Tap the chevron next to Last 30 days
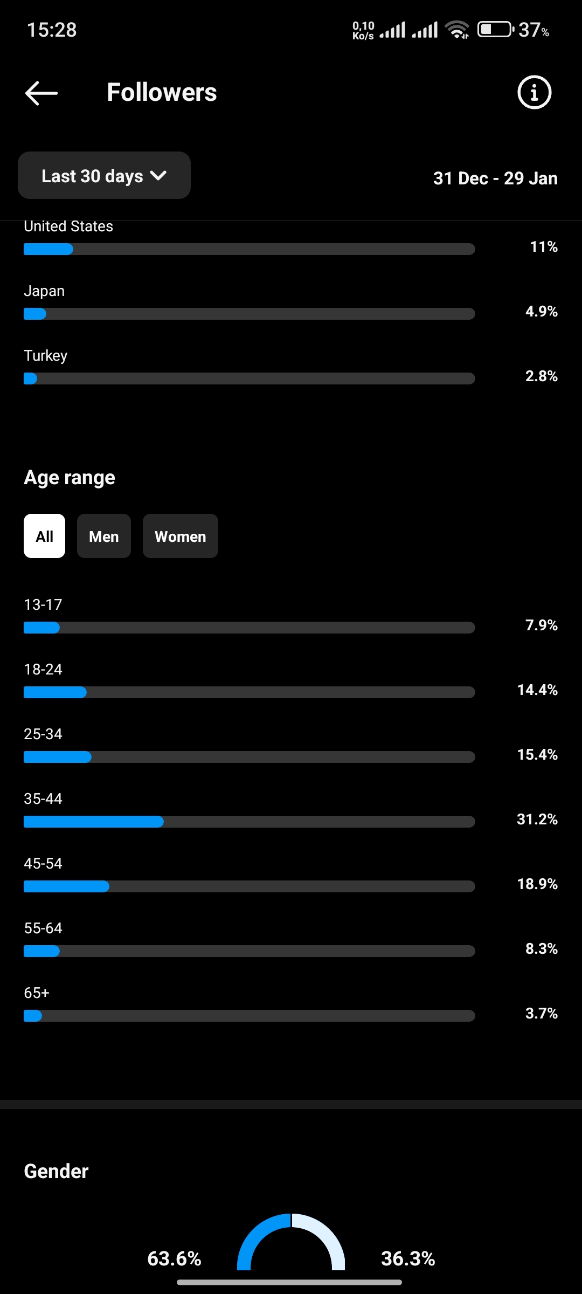 tap(158, 176)
